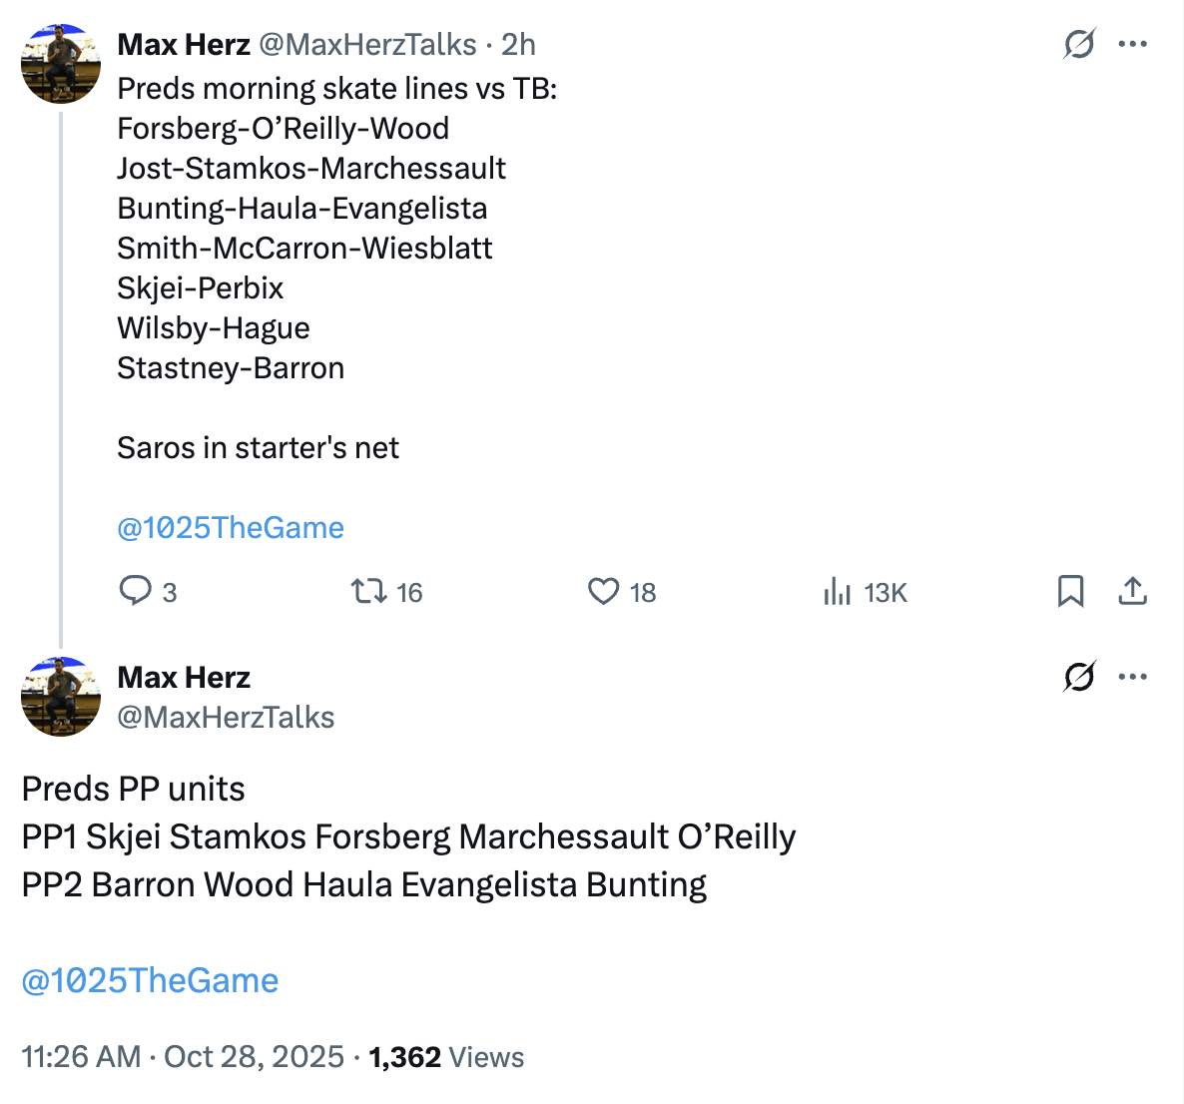This screenshot has height=1104, width=1184.
Task: Click Grok icon on the first tweet
Action: tap(1079, 44)
